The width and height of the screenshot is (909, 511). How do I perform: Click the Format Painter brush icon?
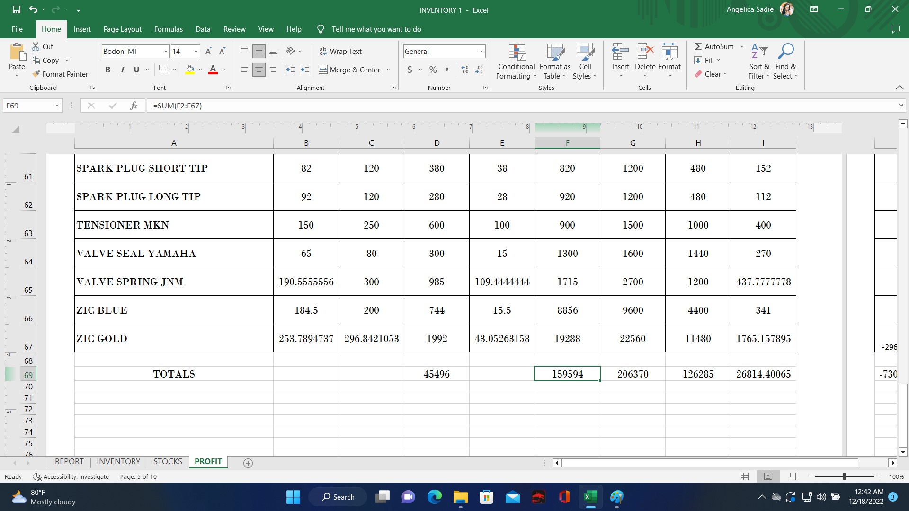click(x=36, y=74)
